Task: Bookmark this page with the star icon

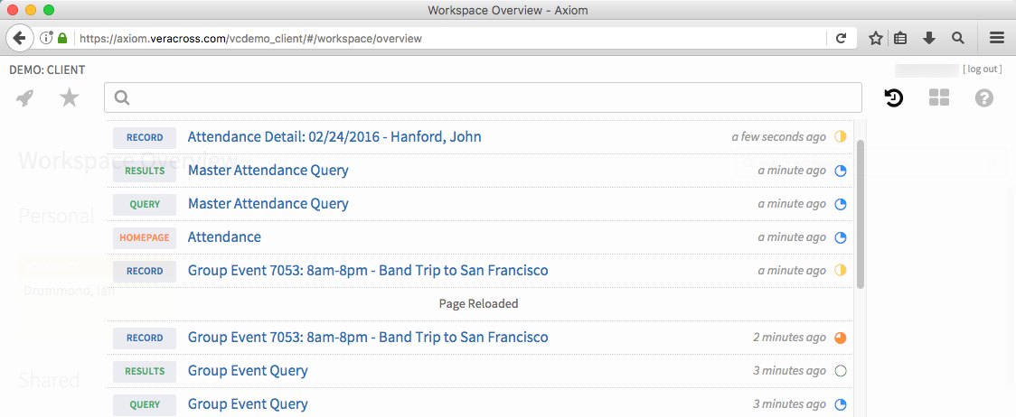Action: tap(875, 39)
